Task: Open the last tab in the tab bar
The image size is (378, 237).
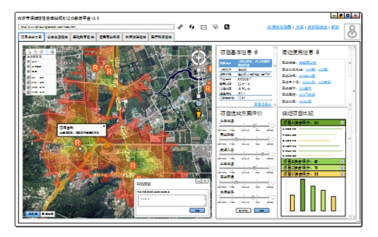Action: click(160, 38)
